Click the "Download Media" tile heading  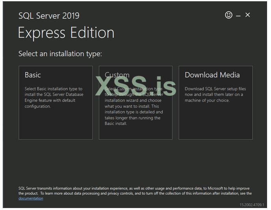[212, 75]
